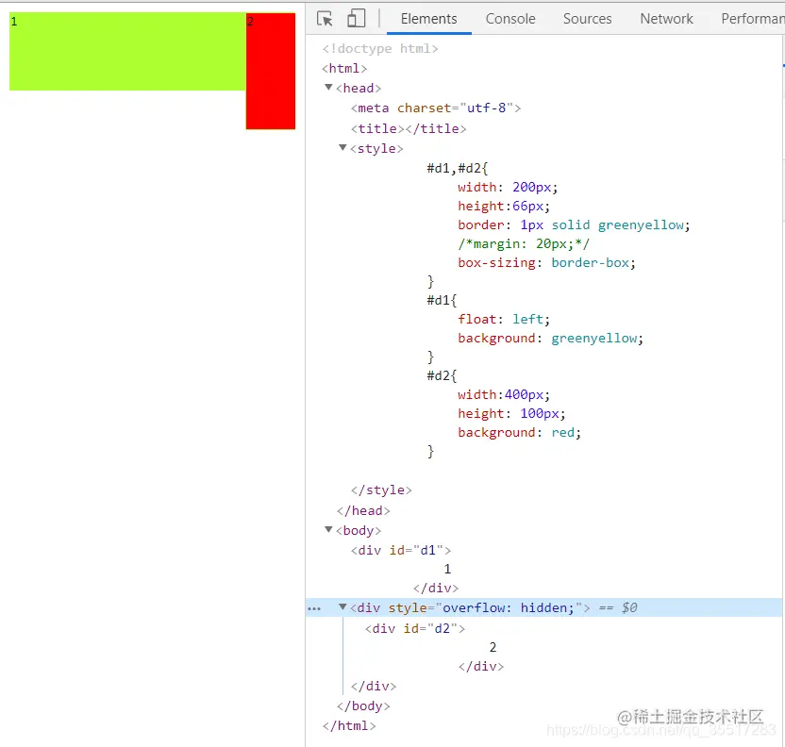Click the closing head tag row

pos(363,511)
